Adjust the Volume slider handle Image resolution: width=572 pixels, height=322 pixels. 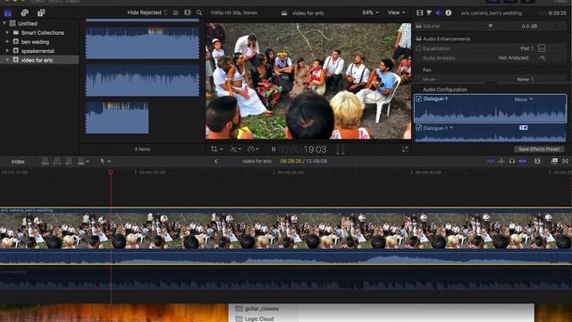click(x=491, y=26)
